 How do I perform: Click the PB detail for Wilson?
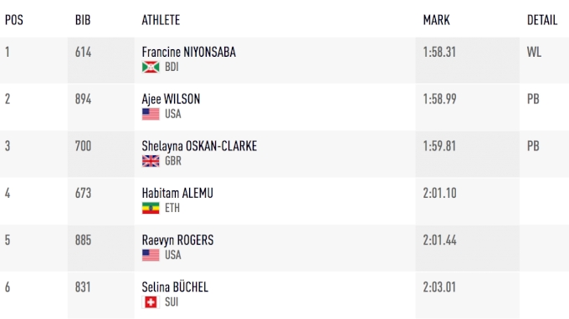click(533, 99)
